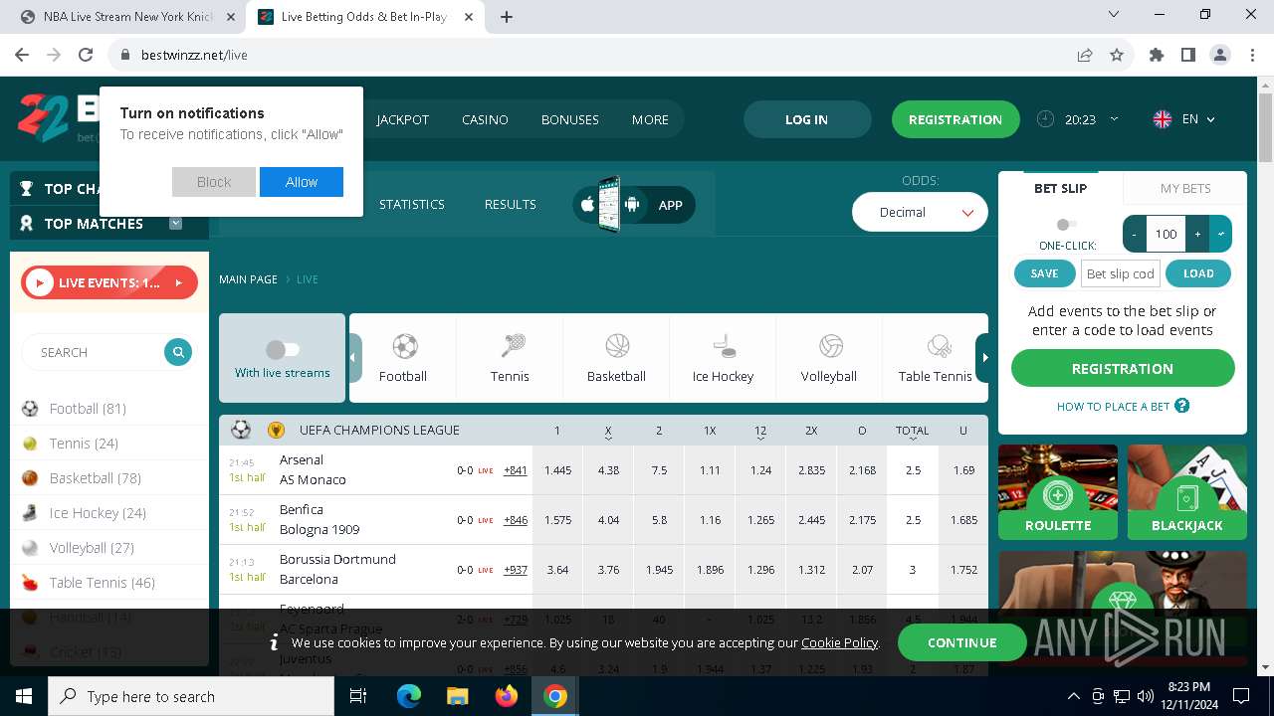Click the Save bet slip button
This screenshot has height=716, width=1274.
[x=1044, y=273]
